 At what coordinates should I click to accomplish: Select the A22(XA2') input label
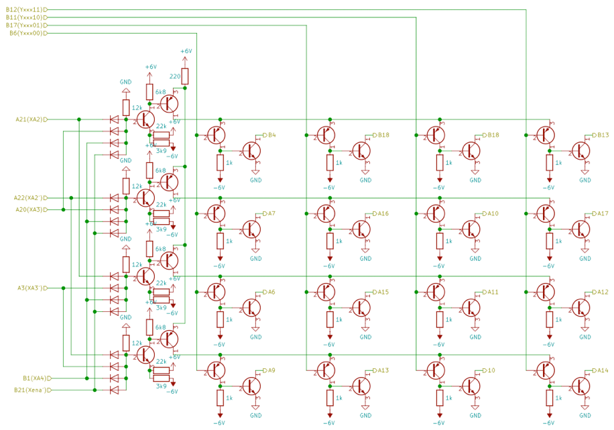[x=30, y=198]
